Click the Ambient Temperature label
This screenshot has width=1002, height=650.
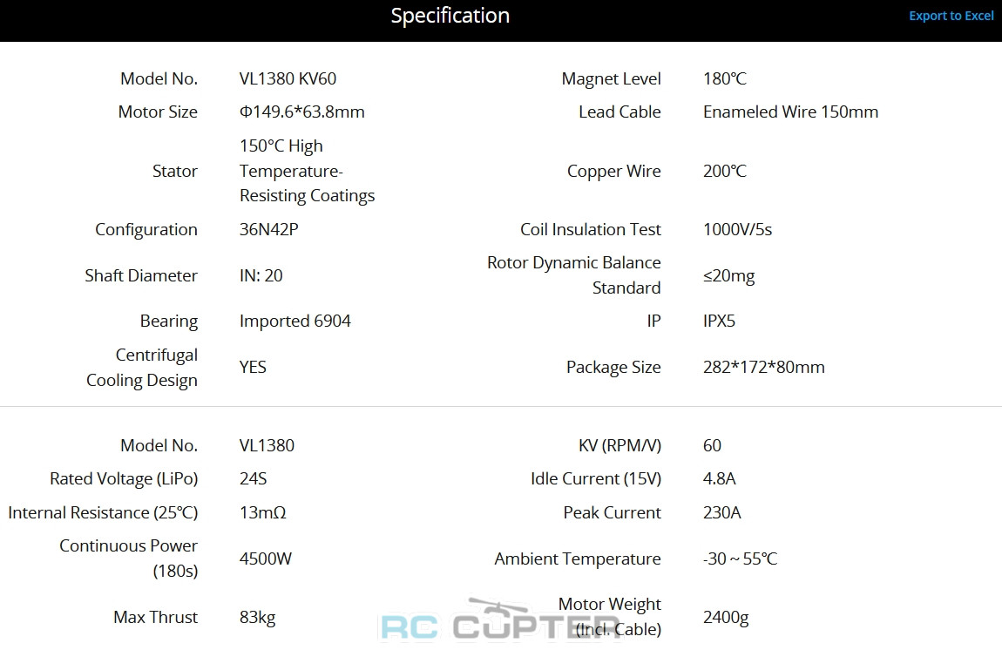[577, 559]
